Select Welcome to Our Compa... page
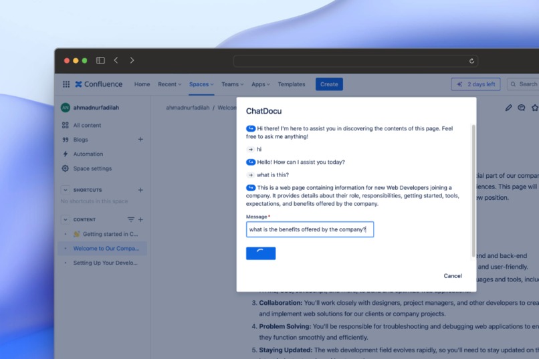This screenshot has width=539, height=359. click(106, 249)
